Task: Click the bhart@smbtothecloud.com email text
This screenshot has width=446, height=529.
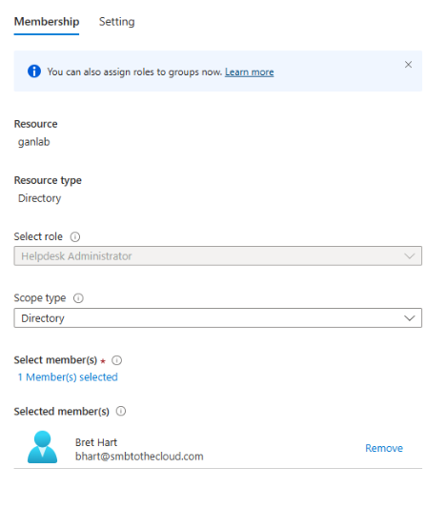Action: point(139,457)
